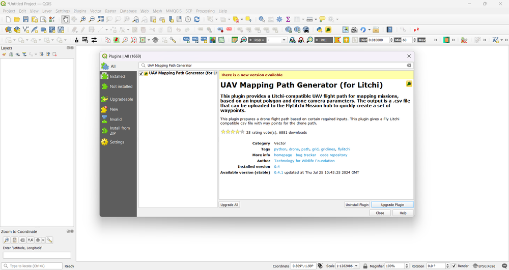Select the Not installed plugins tab

(118, 86)
